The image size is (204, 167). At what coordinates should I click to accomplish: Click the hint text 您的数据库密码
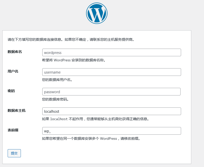(x=55, y=100)
